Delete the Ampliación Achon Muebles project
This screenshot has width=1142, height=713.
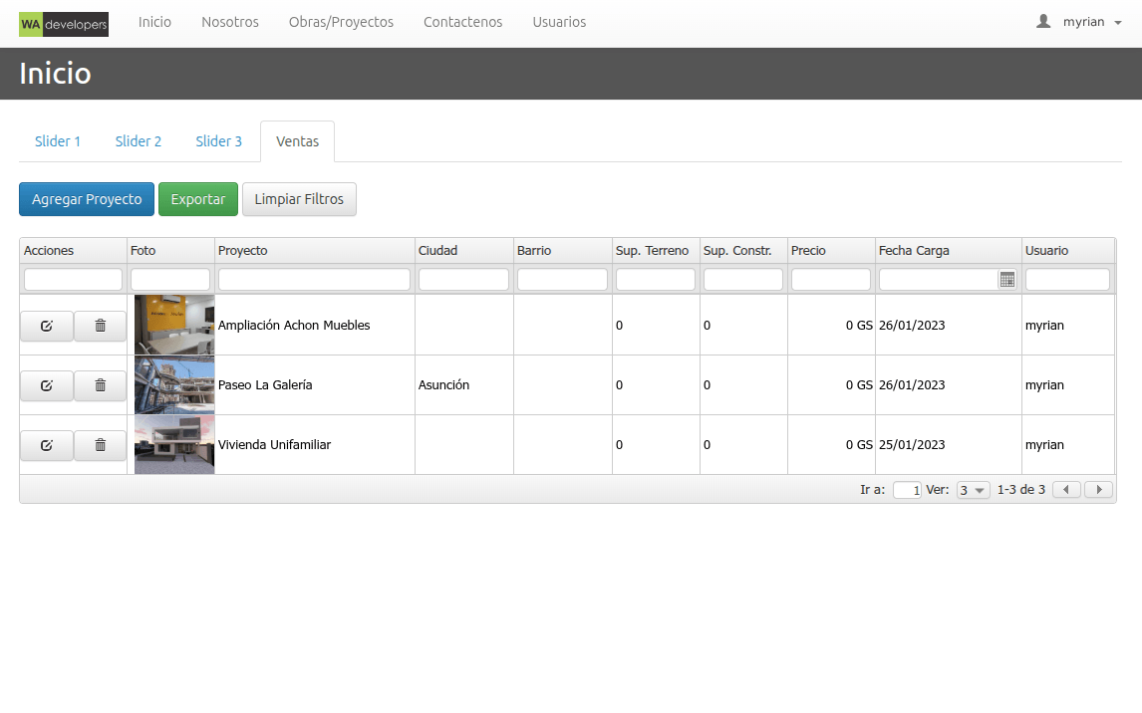101,326
